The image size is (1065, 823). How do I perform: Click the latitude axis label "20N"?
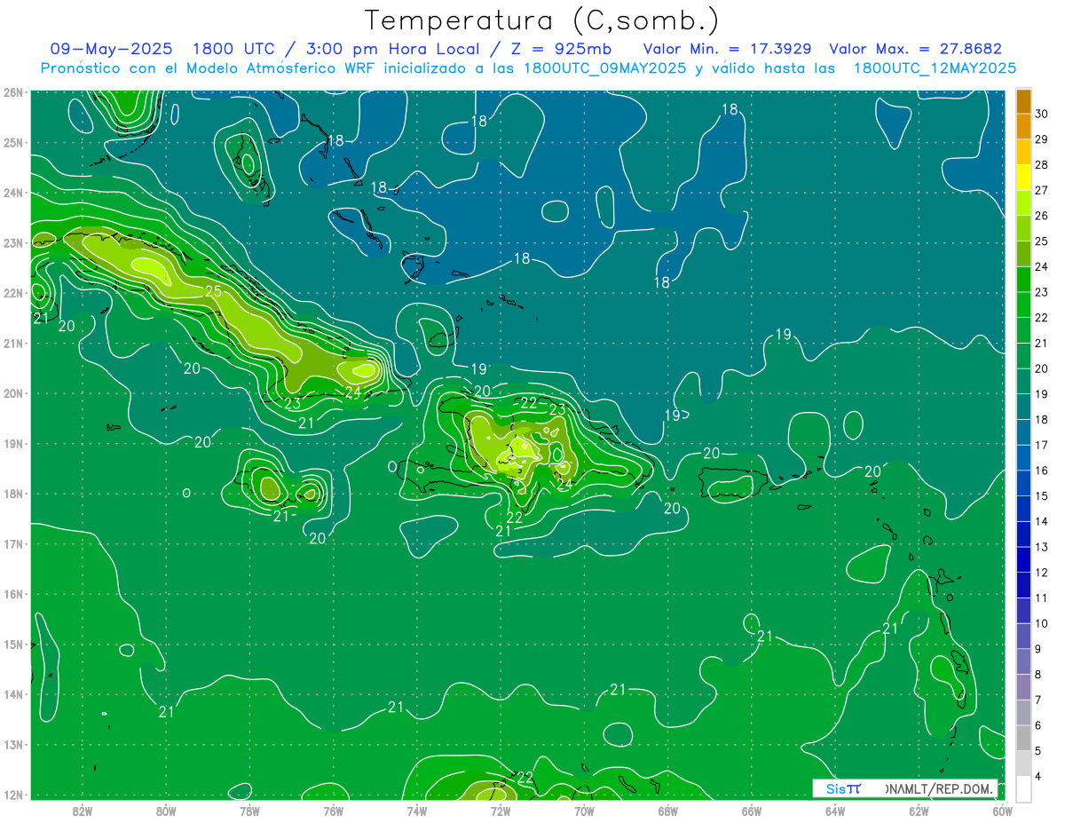click(x=14, y=393)
